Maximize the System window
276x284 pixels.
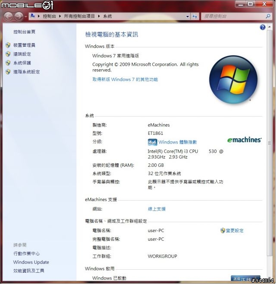click(x=250, y=4)
